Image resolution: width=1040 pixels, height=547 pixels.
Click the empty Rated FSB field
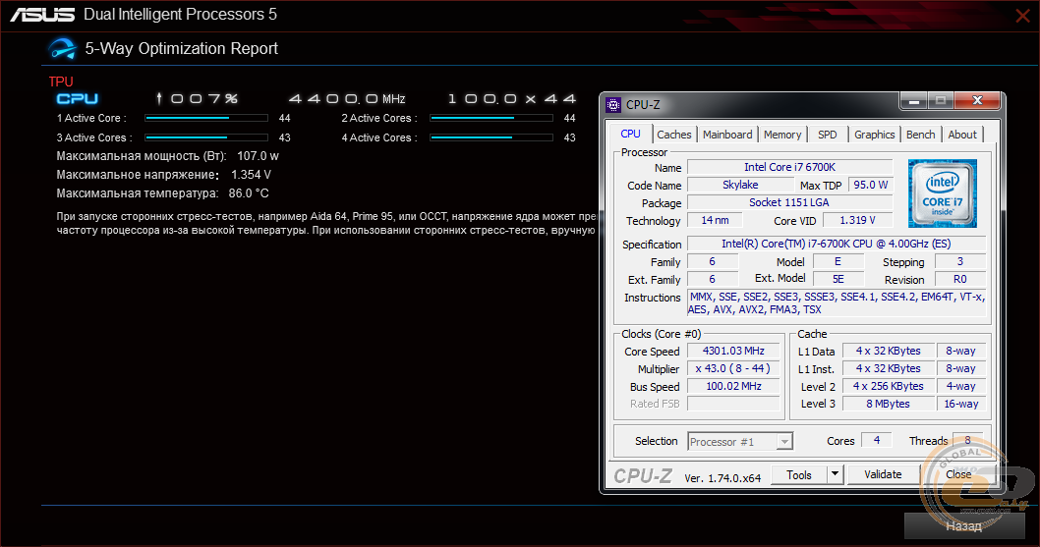pyautogui.click(x=733, y=404)
